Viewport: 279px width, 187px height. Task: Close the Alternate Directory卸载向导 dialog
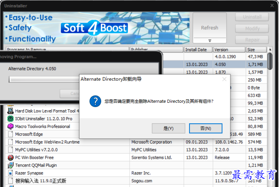pyautogui.click(x=224, y=79)
